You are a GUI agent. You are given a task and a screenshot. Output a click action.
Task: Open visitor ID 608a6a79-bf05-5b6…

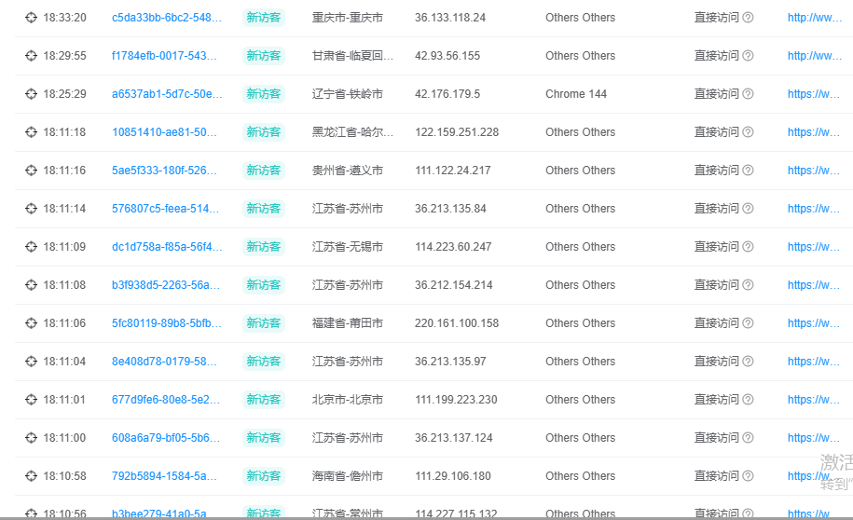165,438
